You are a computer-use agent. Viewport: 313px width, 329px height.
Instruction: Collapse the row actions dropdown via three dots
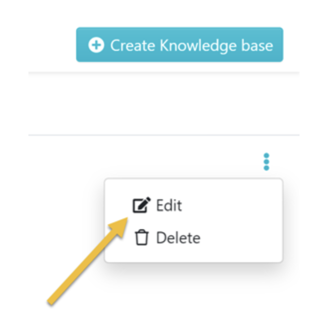266,162
